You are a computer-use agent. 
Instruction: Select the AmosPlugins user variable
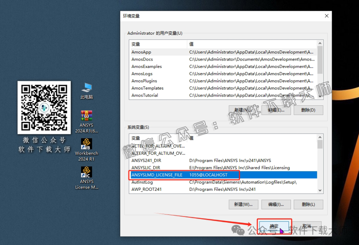coord(144,81)
